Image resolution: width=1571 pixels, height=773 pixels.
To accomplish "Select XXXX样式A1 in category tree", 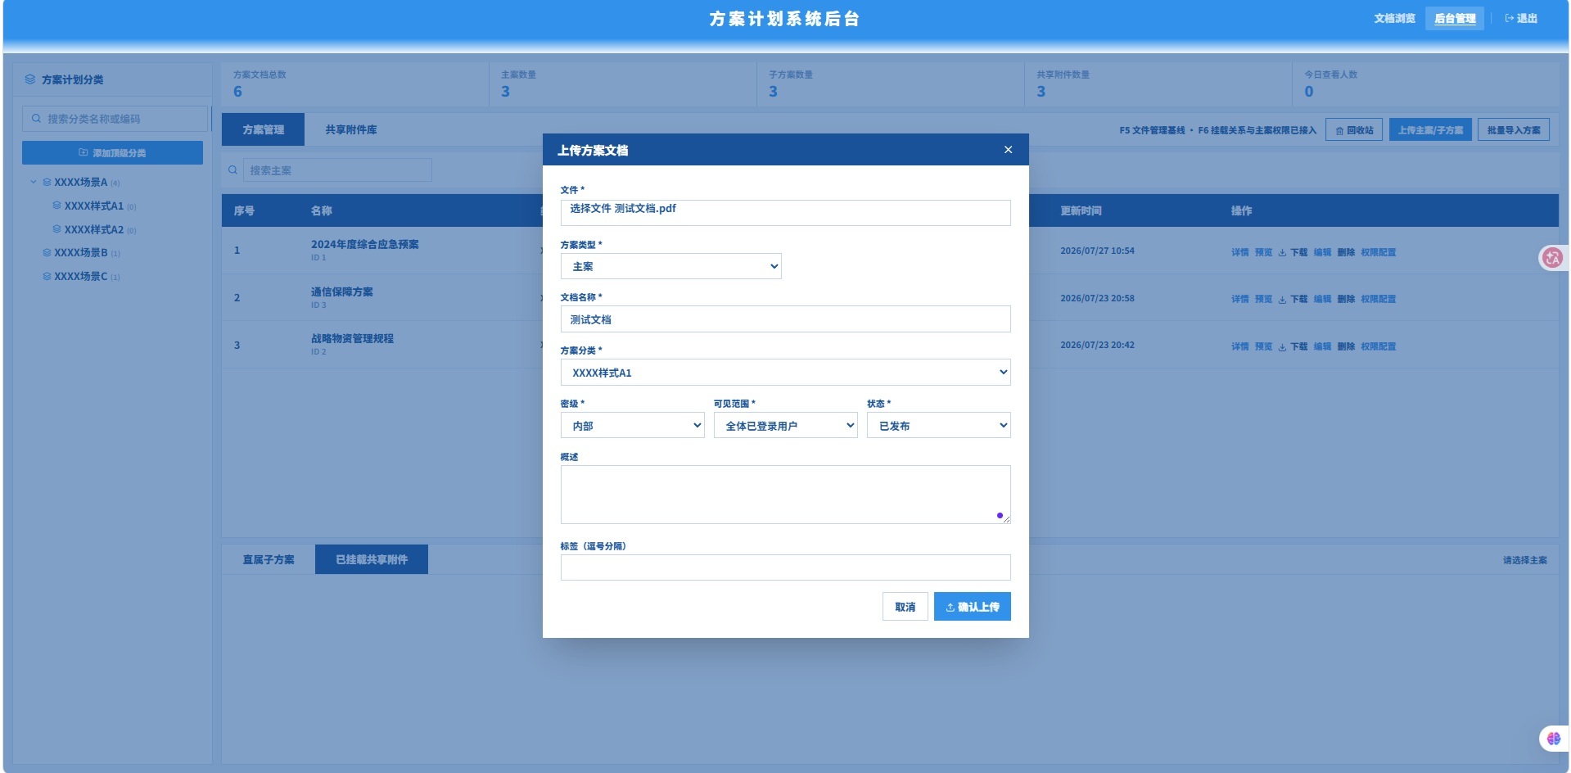I will pyautogui.click(x=93, y=206).
